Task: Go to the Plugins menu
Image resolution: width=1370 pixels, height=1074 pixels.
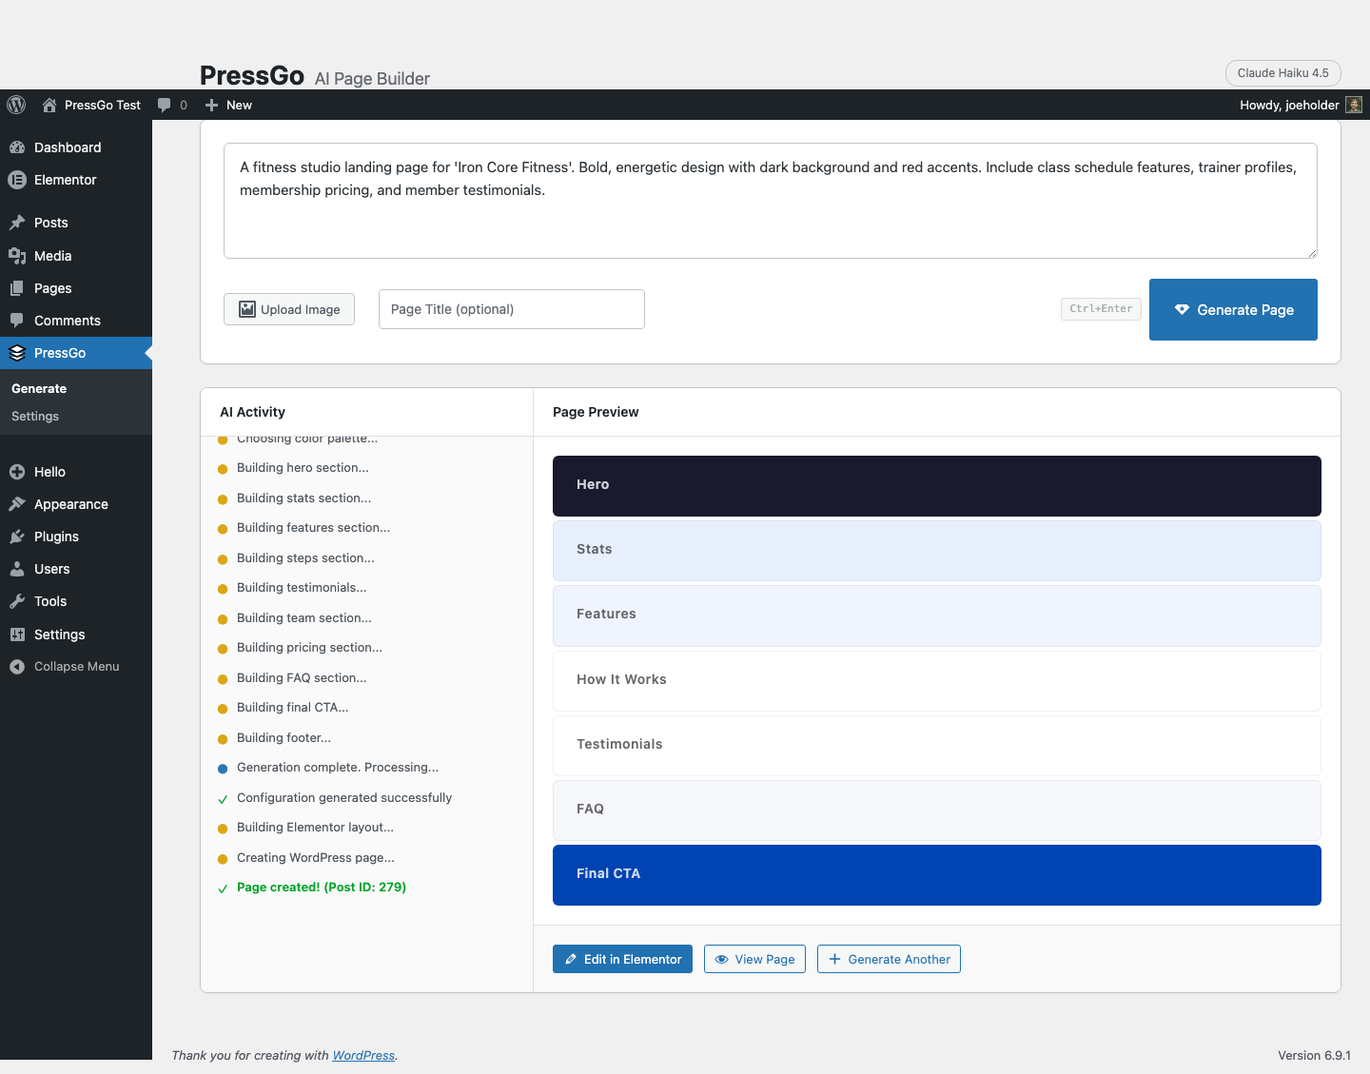Action: tap(76, 537)
